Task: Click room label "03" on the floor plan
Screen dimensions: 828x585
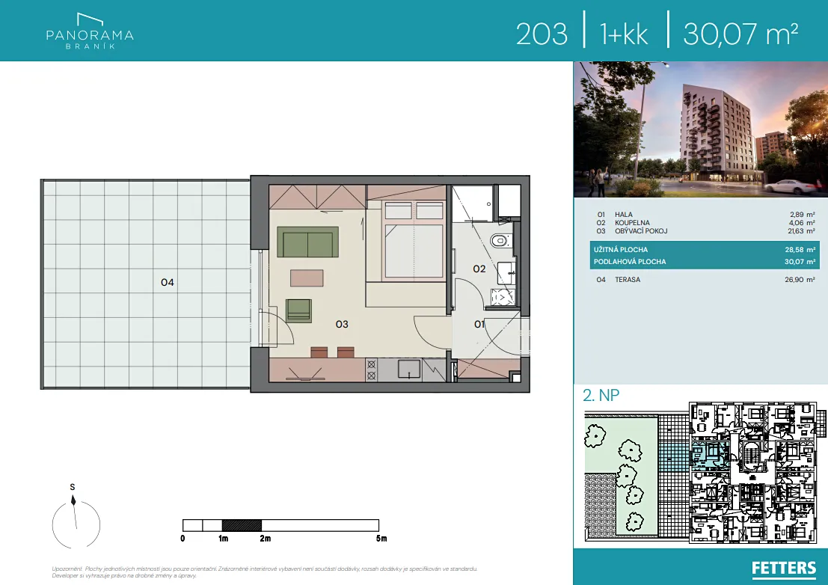Action: tap(342, 324)
